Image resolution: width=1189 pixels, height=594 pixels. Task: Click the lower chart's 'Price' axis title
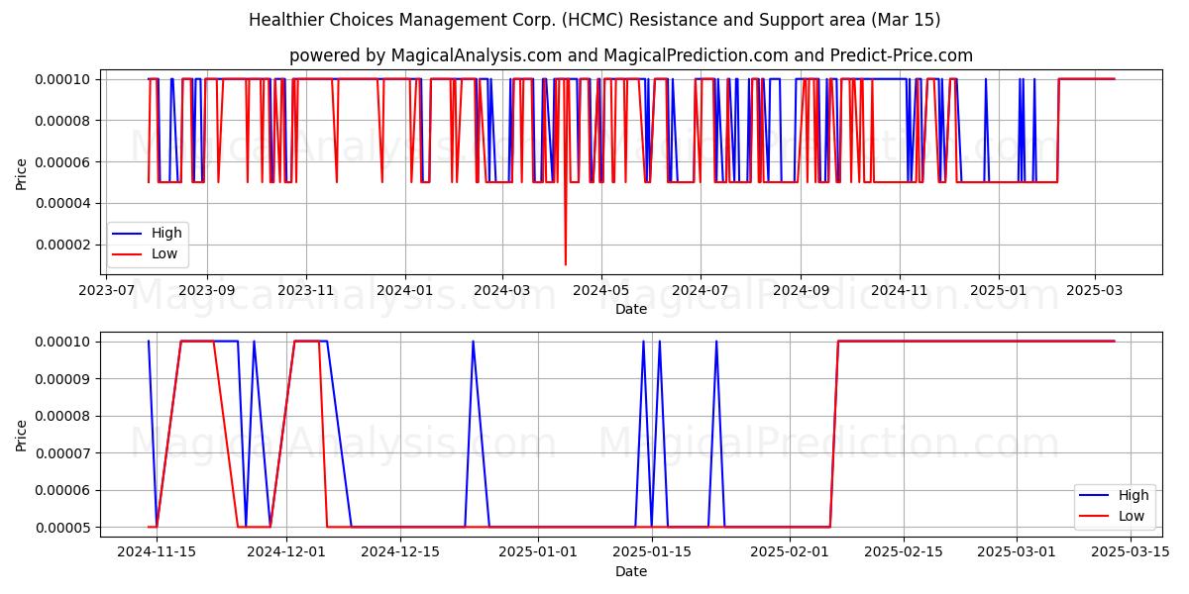pos(22,434)
